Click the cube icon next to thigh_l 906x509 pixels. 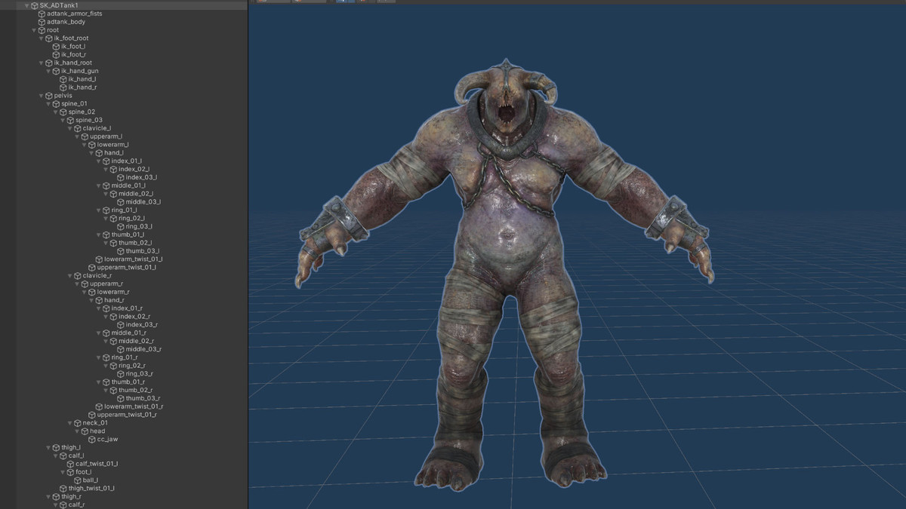click(56, 447)
